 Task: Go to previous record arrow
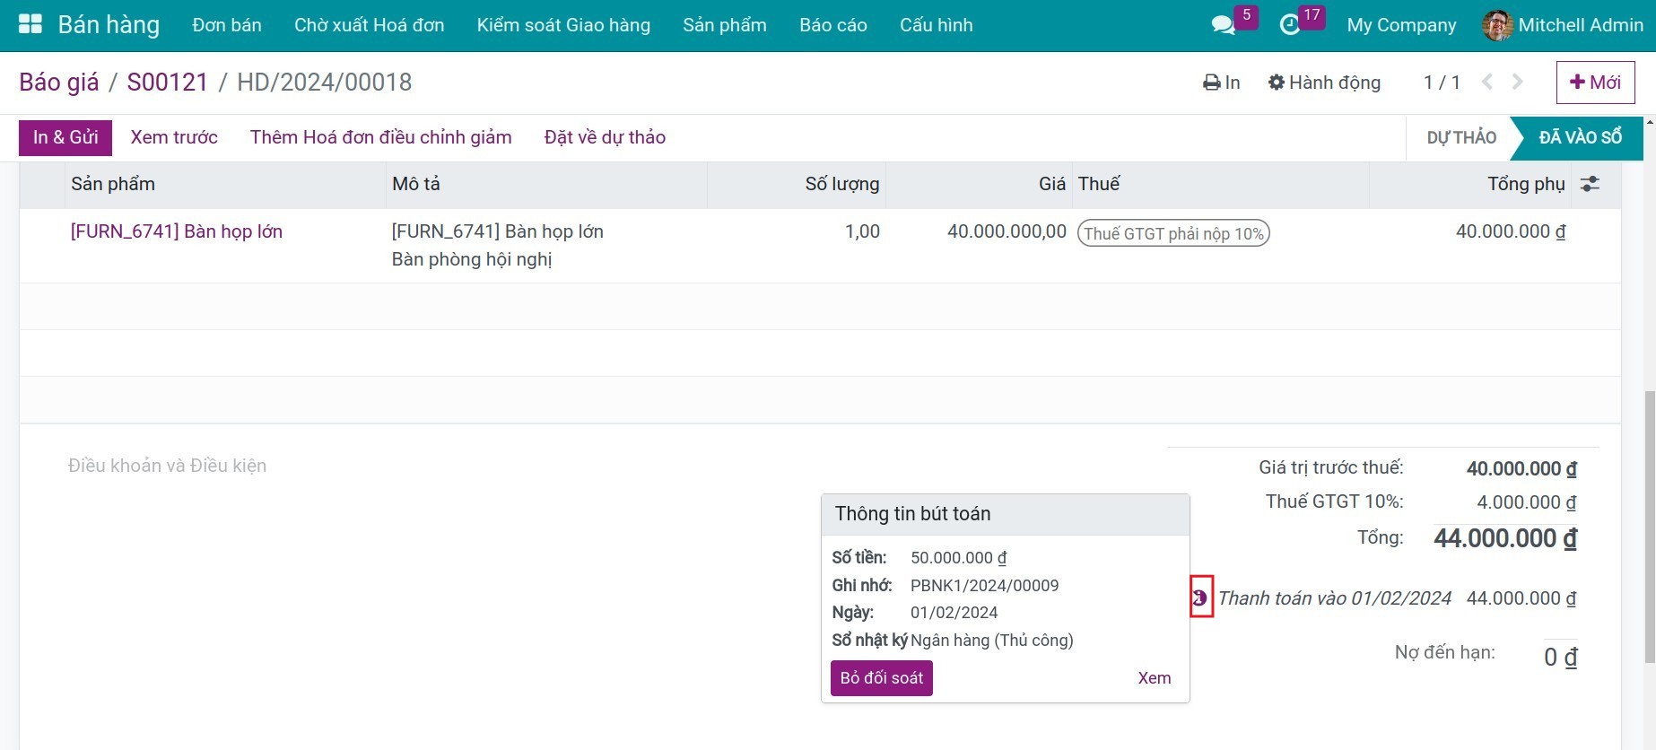[1487, 83]
